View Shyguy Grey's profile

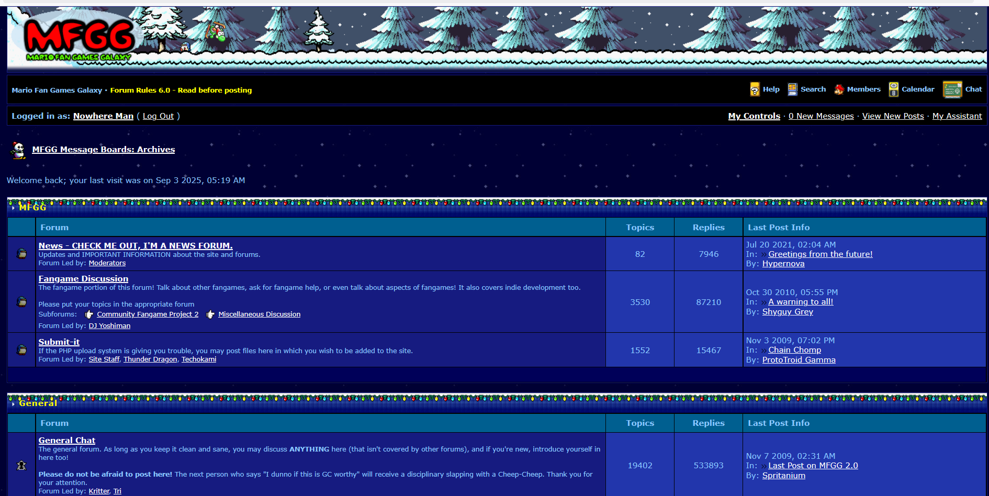[x=788, y=312]
